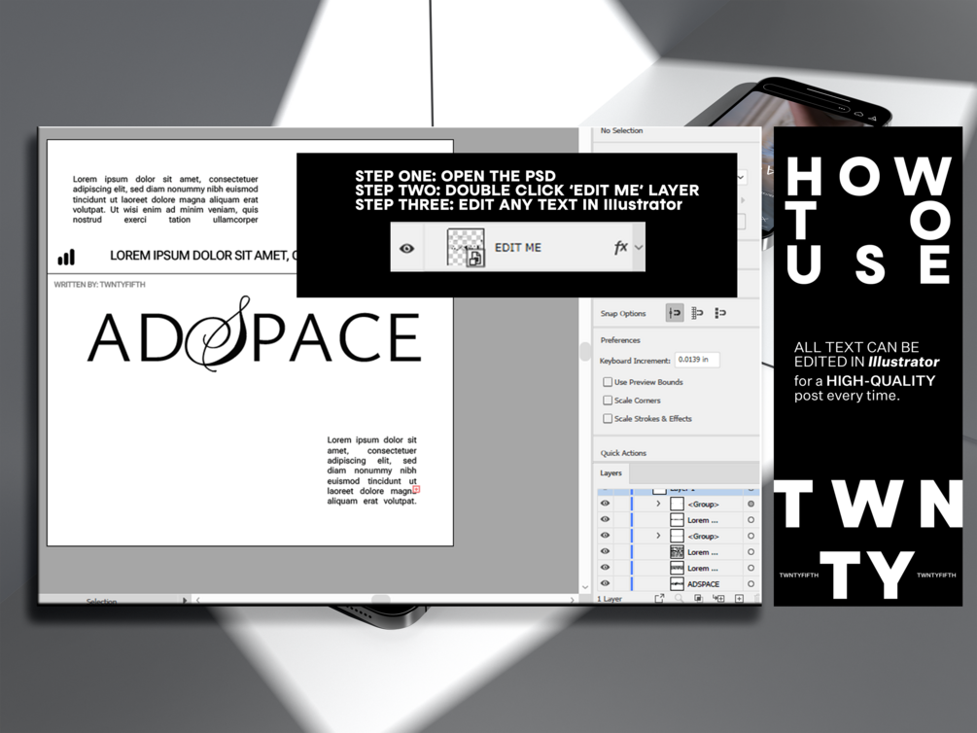Click the 1 Layer count text

tap(610, 599)
